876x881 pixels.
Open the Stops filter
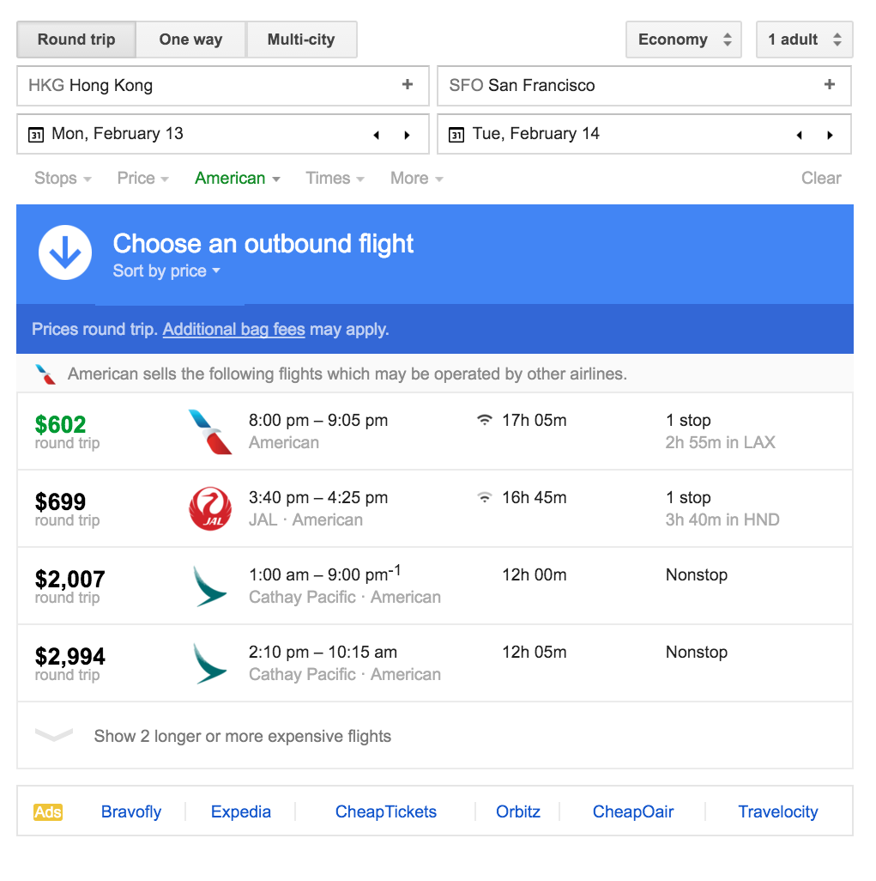[61, 178]
